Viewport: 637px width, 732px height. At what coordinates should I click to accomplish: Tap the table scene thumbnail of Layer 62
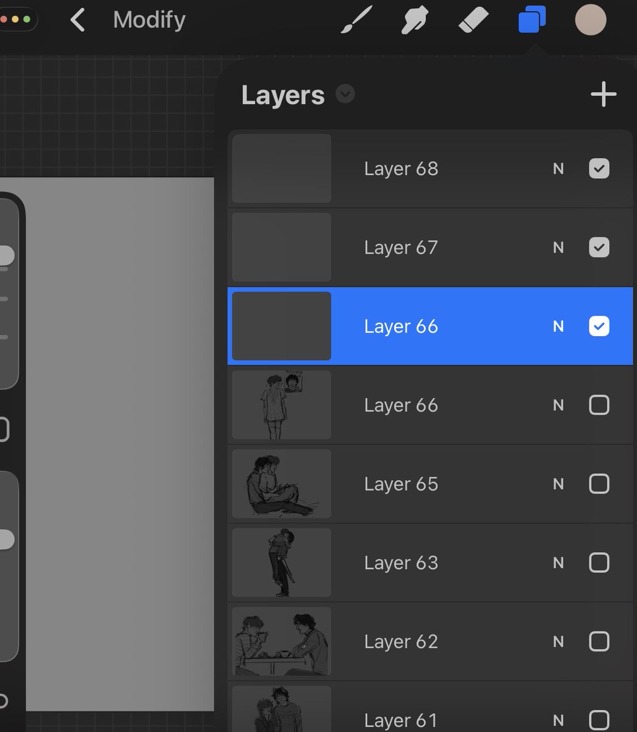[x=281, y=641]
